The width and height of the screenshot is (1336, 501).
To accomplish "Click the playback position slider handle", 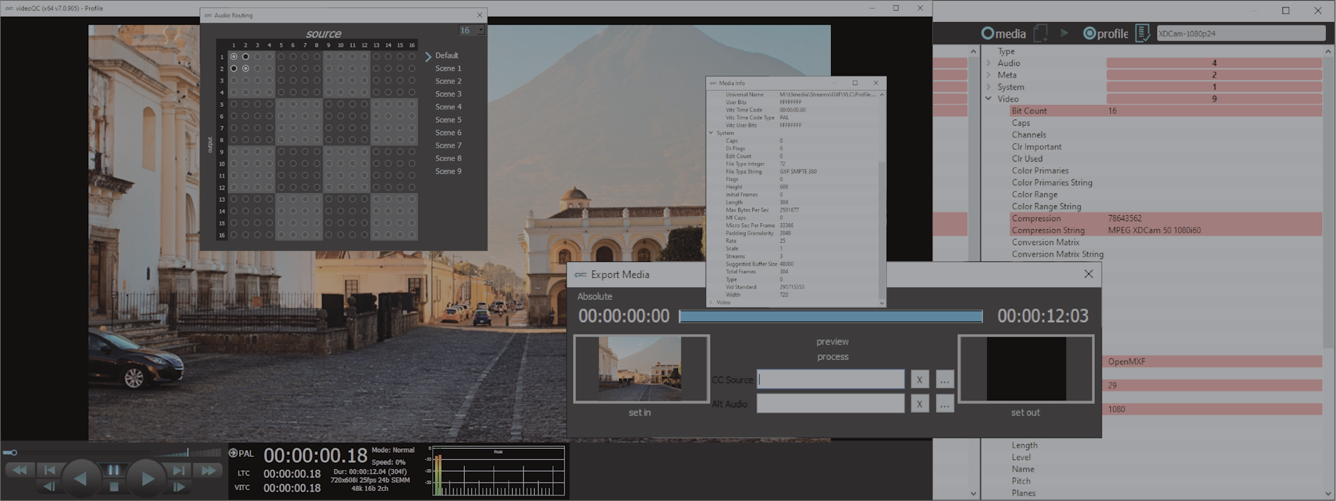I will 13,453.
